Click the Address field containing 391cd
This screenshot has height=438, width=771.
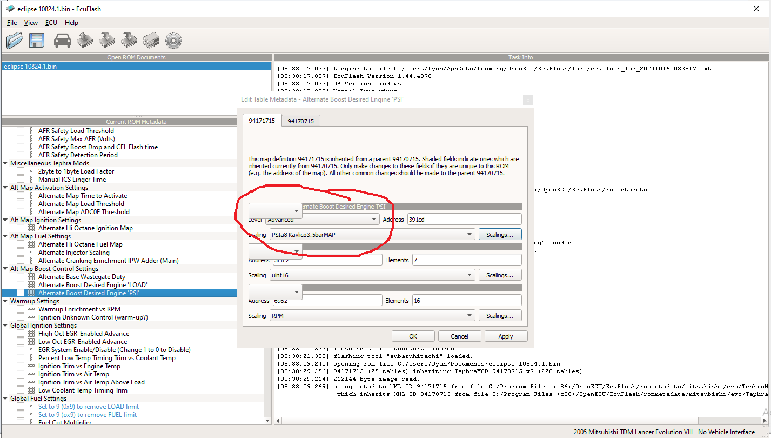[x=464, y=220]
